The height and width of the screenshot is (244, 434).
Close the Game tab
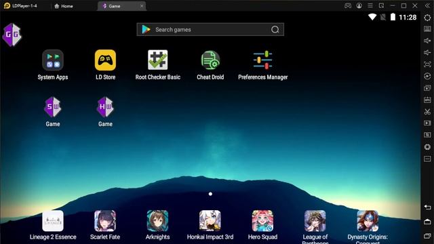(142, 6)
